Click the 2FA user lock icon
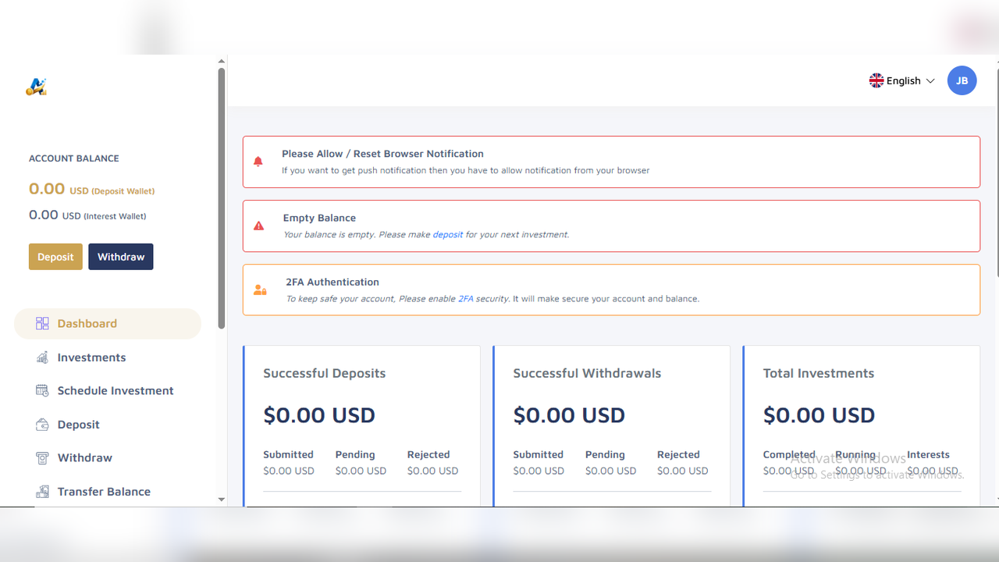The image size is (999, 562). [x=260, y=290]
